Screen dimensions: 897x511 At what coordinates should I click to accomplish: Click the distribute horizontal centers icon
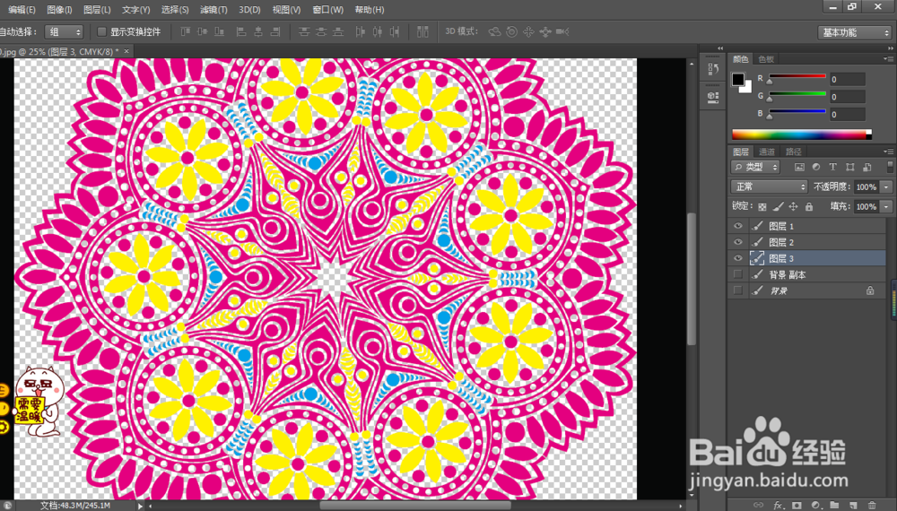[x=378, y=32]
